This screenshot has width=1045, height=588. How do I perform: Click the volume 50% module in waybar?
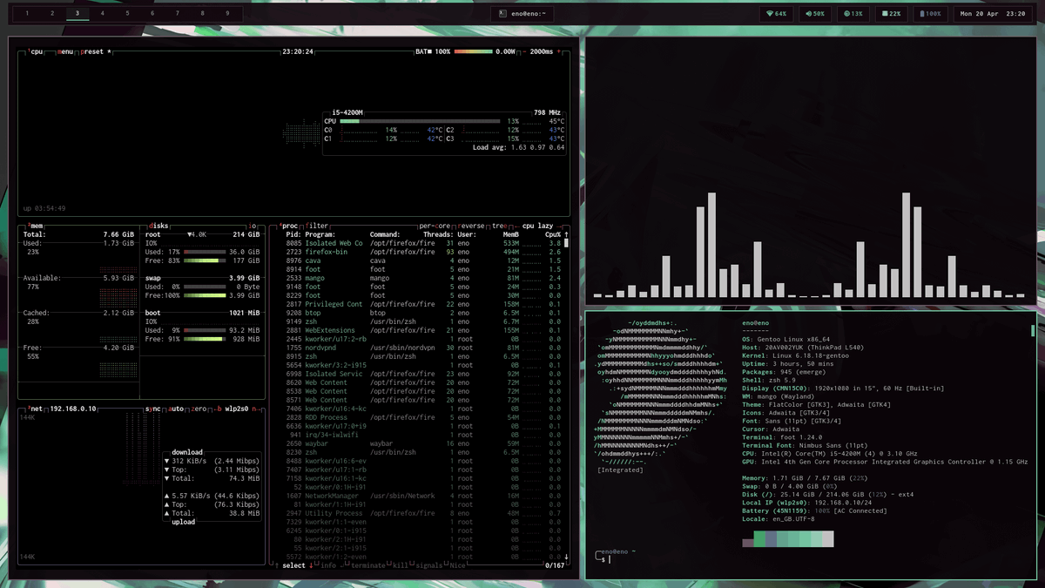coord(814,14)
